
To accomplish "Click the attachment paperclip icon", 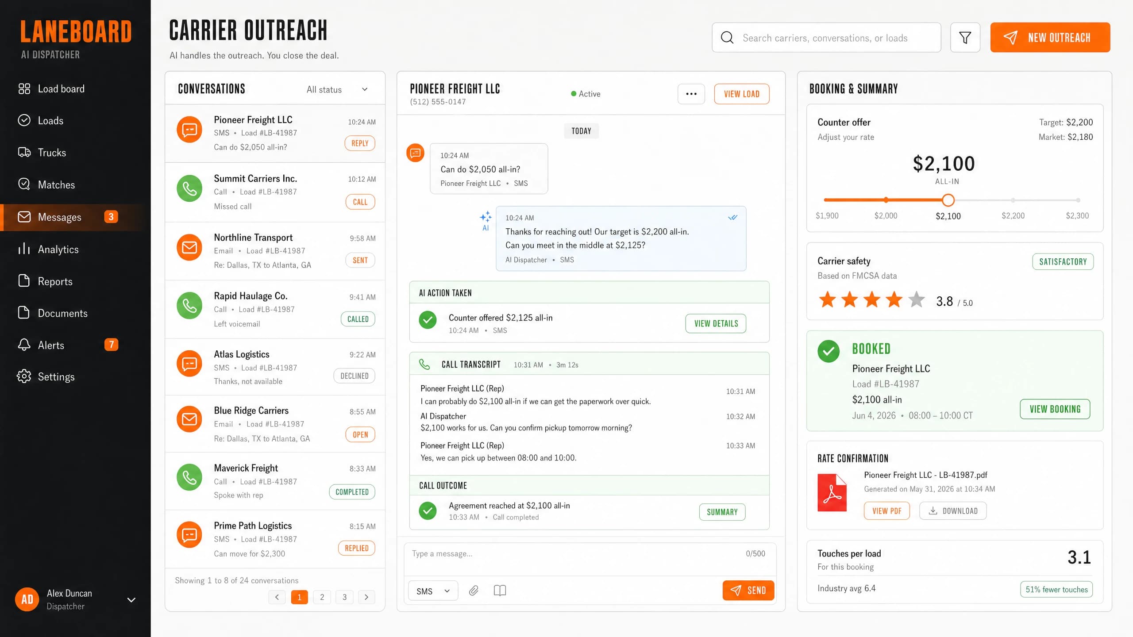I will point(474,591).
